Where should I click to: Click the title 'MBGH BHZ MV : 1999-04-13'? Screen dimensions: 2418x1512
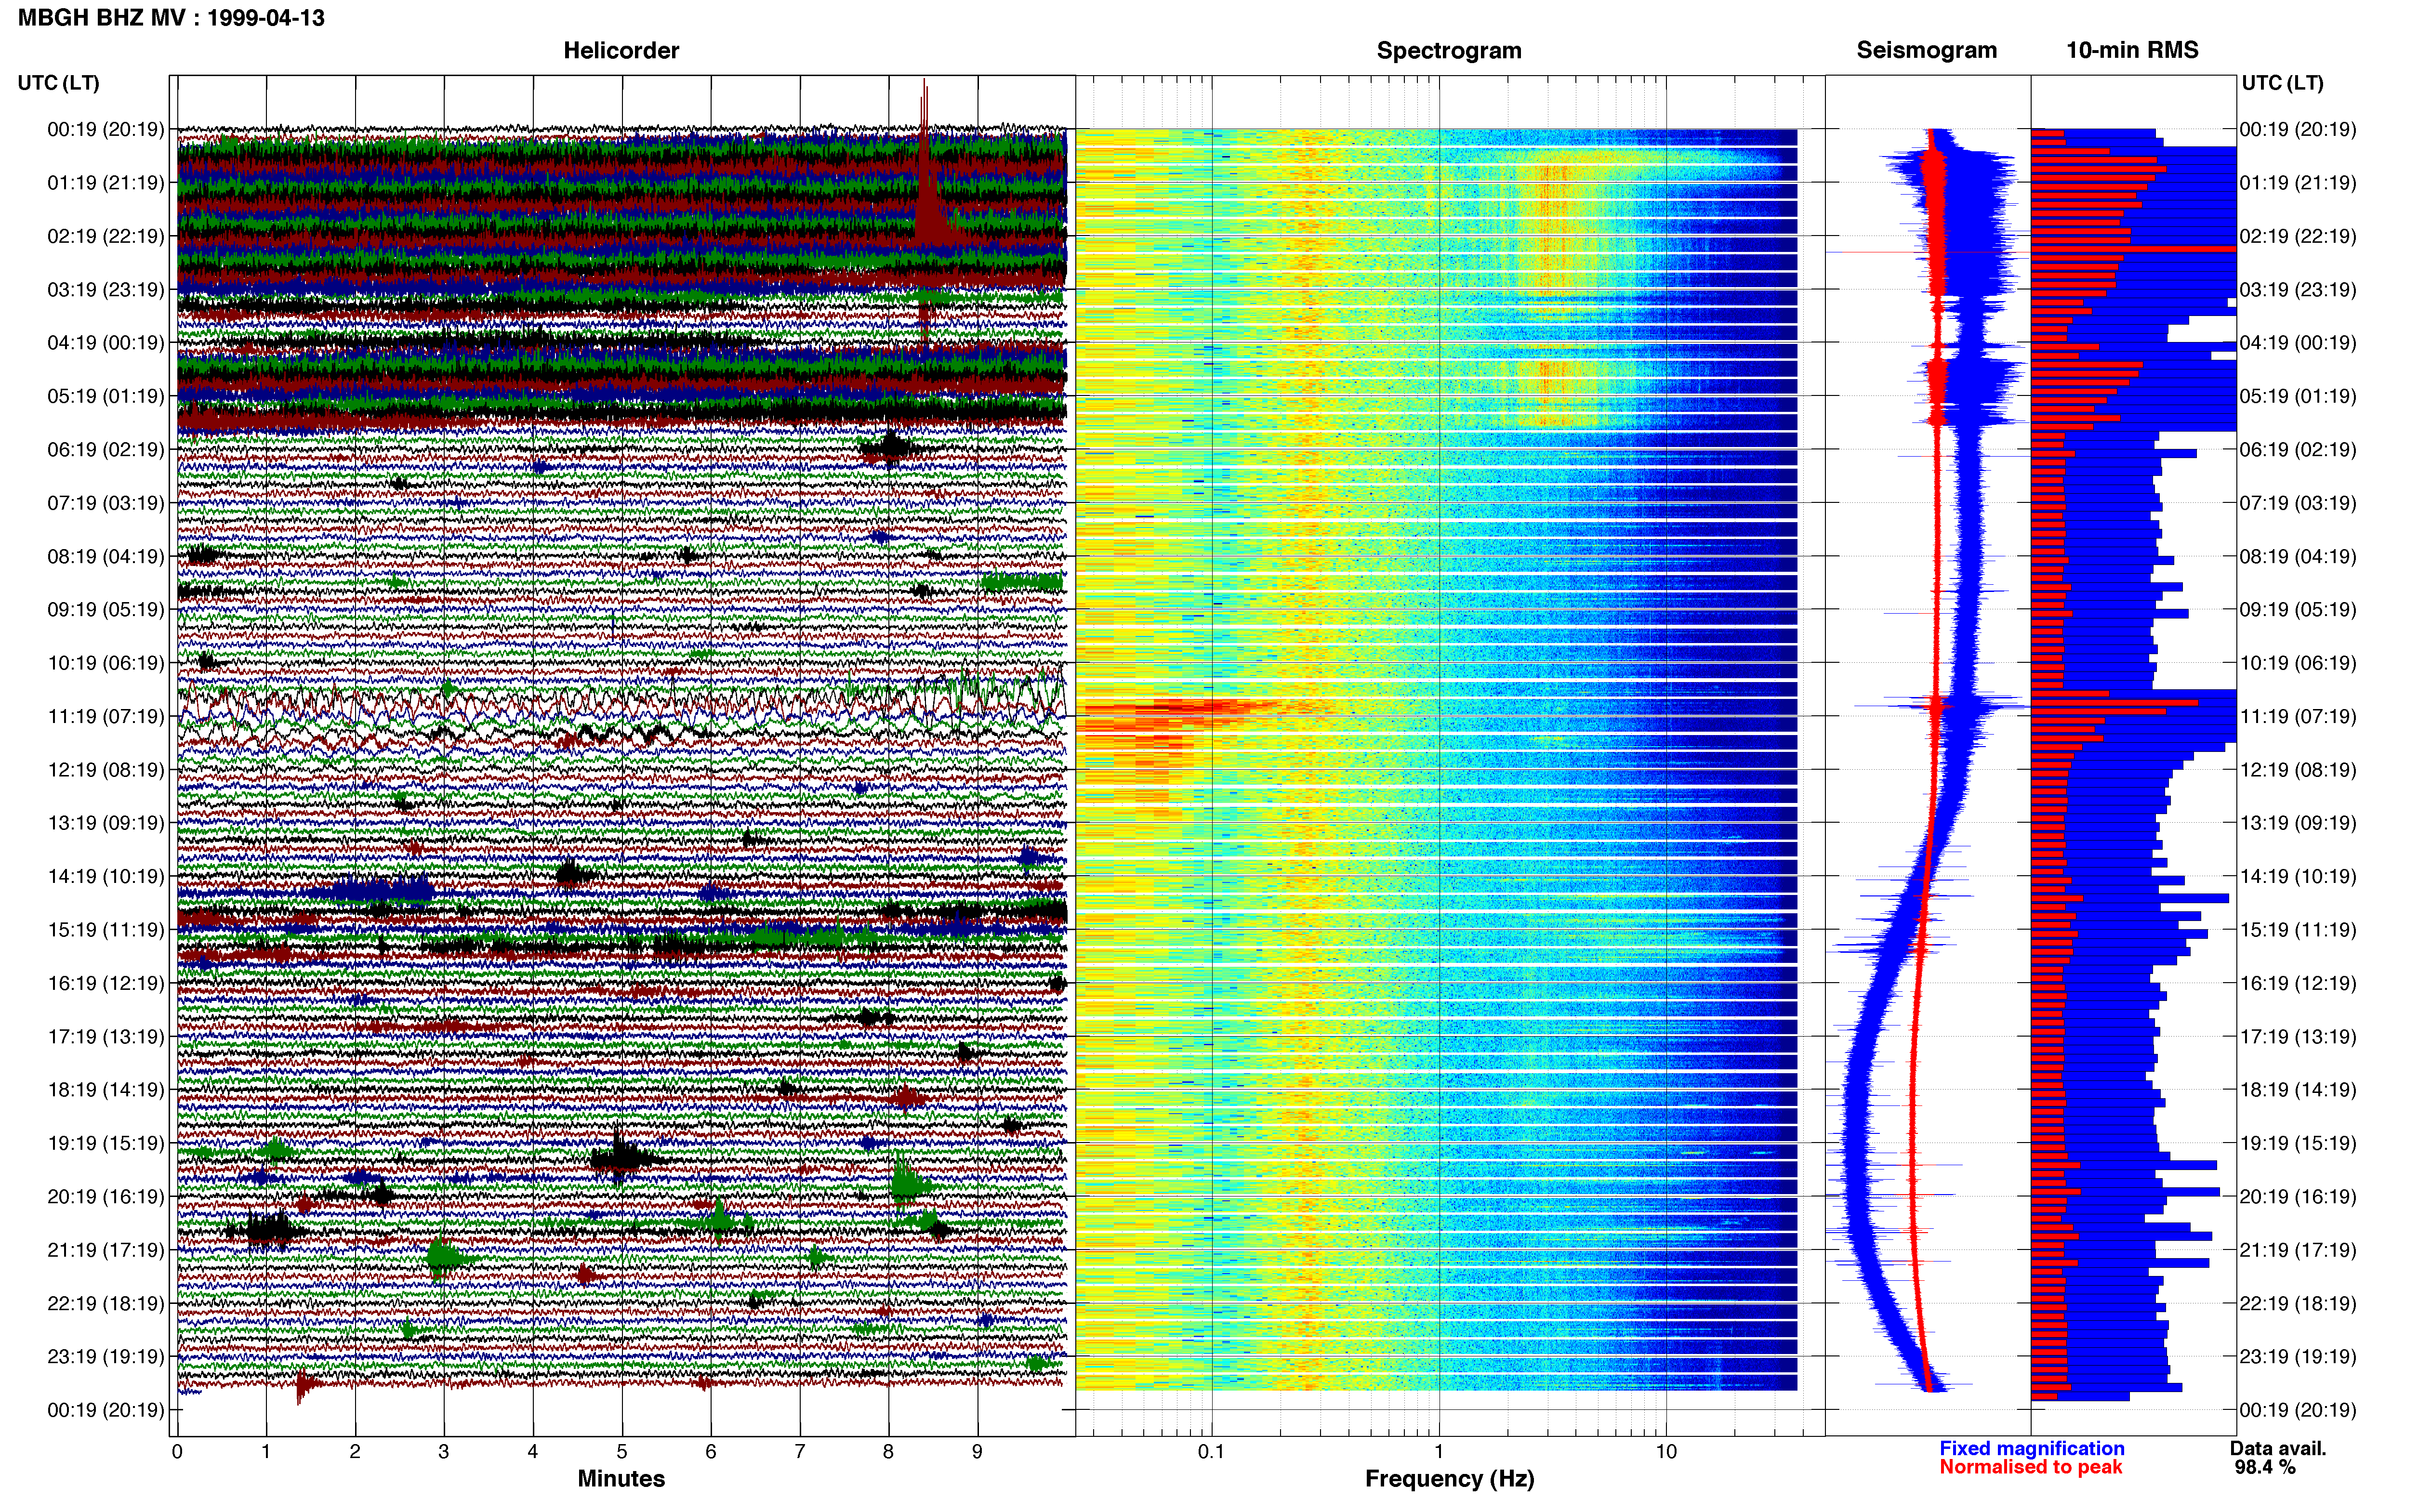(x=171, y=18)
